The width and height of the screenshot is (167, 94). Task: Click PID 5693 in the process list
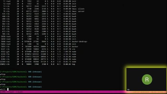click(x=3, y=46)
